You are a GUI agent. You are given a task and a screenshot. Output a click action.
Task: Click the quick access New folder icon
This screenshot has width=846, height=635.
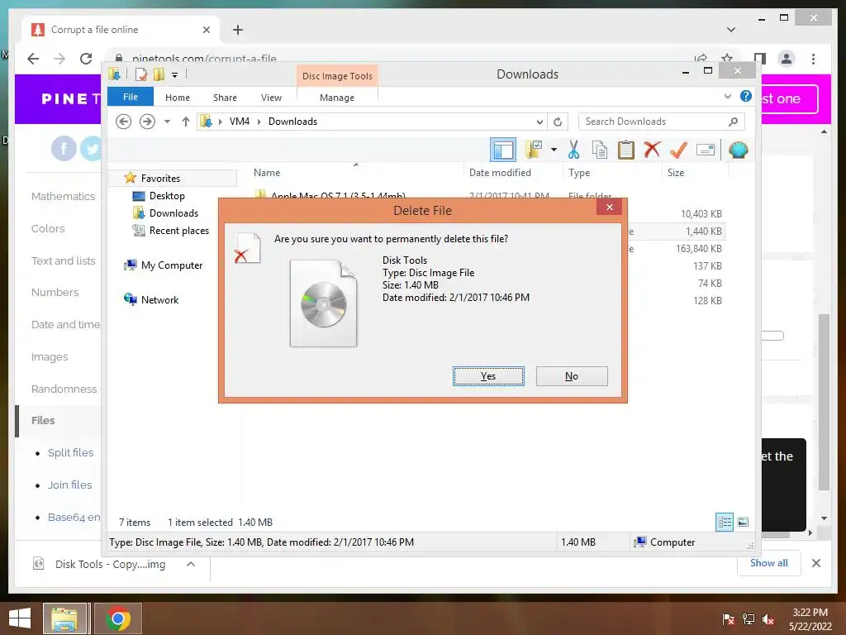coord(159,74)
